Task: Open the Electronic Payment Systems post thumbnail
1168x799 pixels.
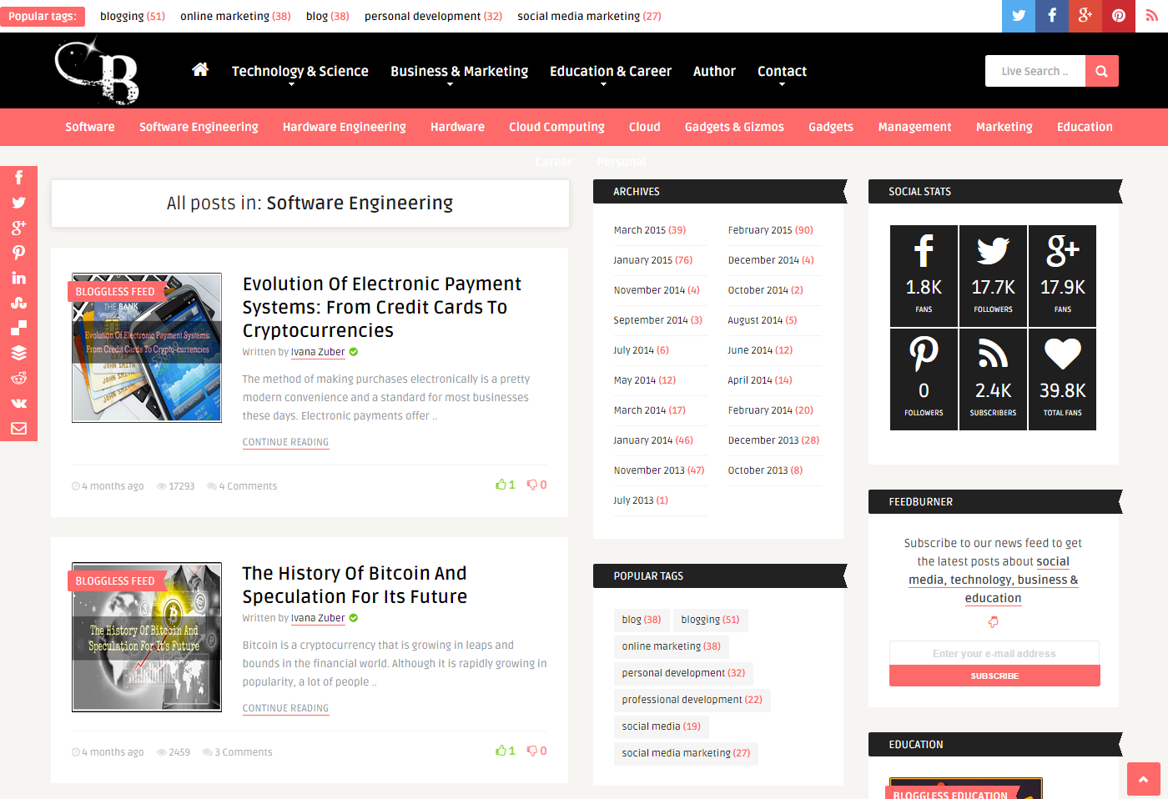Action: 147,348
